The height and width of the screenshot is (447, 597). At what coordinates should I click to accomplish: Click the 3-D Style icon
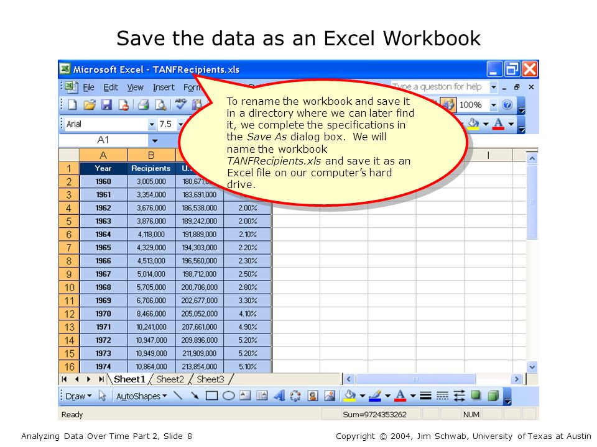tap(493, 395)
